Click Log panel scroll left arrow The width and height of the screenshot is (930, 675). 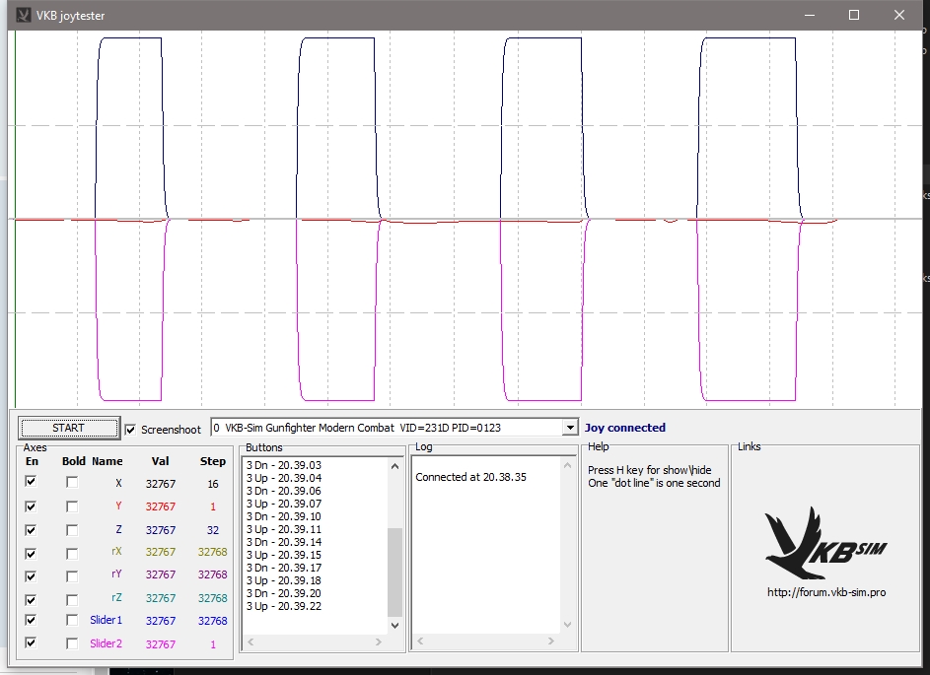[420, 641]
